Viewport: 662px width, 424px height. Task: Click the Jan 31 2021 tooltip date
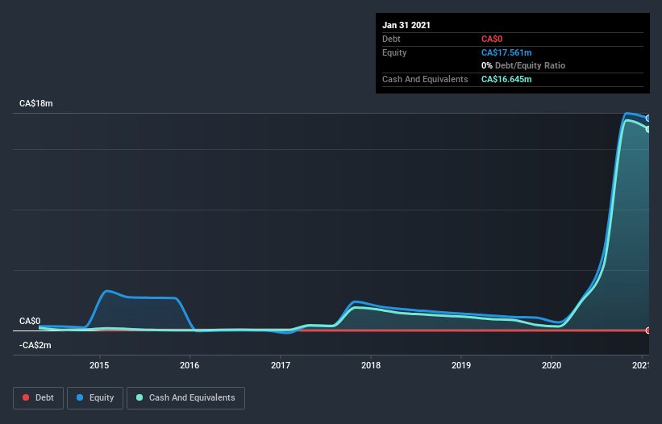point(406,25)
